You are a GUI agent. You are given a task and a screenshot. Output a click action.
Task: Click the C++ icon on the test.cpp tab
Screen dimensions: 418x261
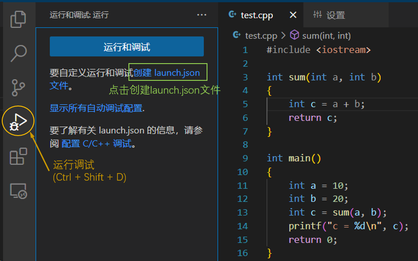point(231,15)
